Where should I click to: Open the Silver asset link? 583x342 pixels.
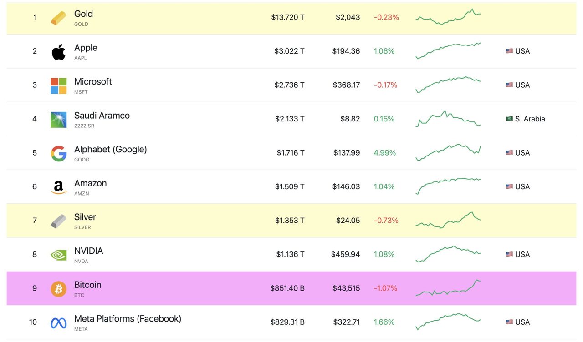click(85, 217)
